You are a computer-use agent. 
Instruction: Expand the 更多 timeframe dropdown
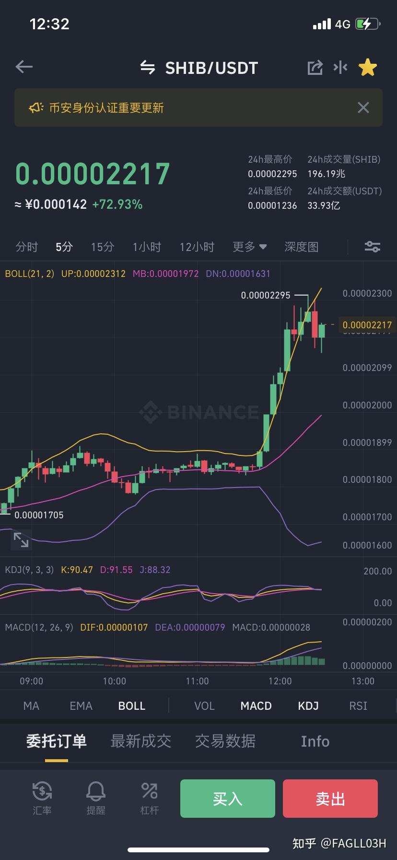(x=249, y=247)
